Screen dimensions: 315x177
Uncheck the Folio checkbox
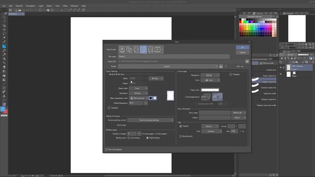click(x=181, y=126)
